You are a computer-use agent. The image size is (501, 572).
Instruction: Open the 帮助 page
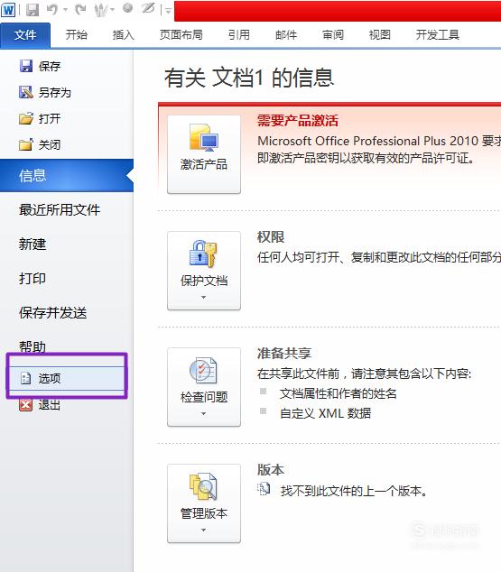[32, 346]
